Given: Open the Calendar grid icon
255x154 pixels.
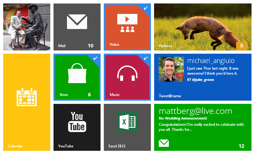Looking at the screenshot, I should [27, 97].
